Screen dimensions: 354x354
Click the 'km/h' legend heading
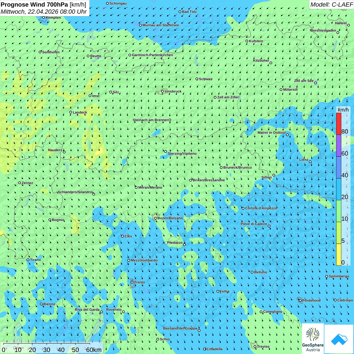[343, 110]
